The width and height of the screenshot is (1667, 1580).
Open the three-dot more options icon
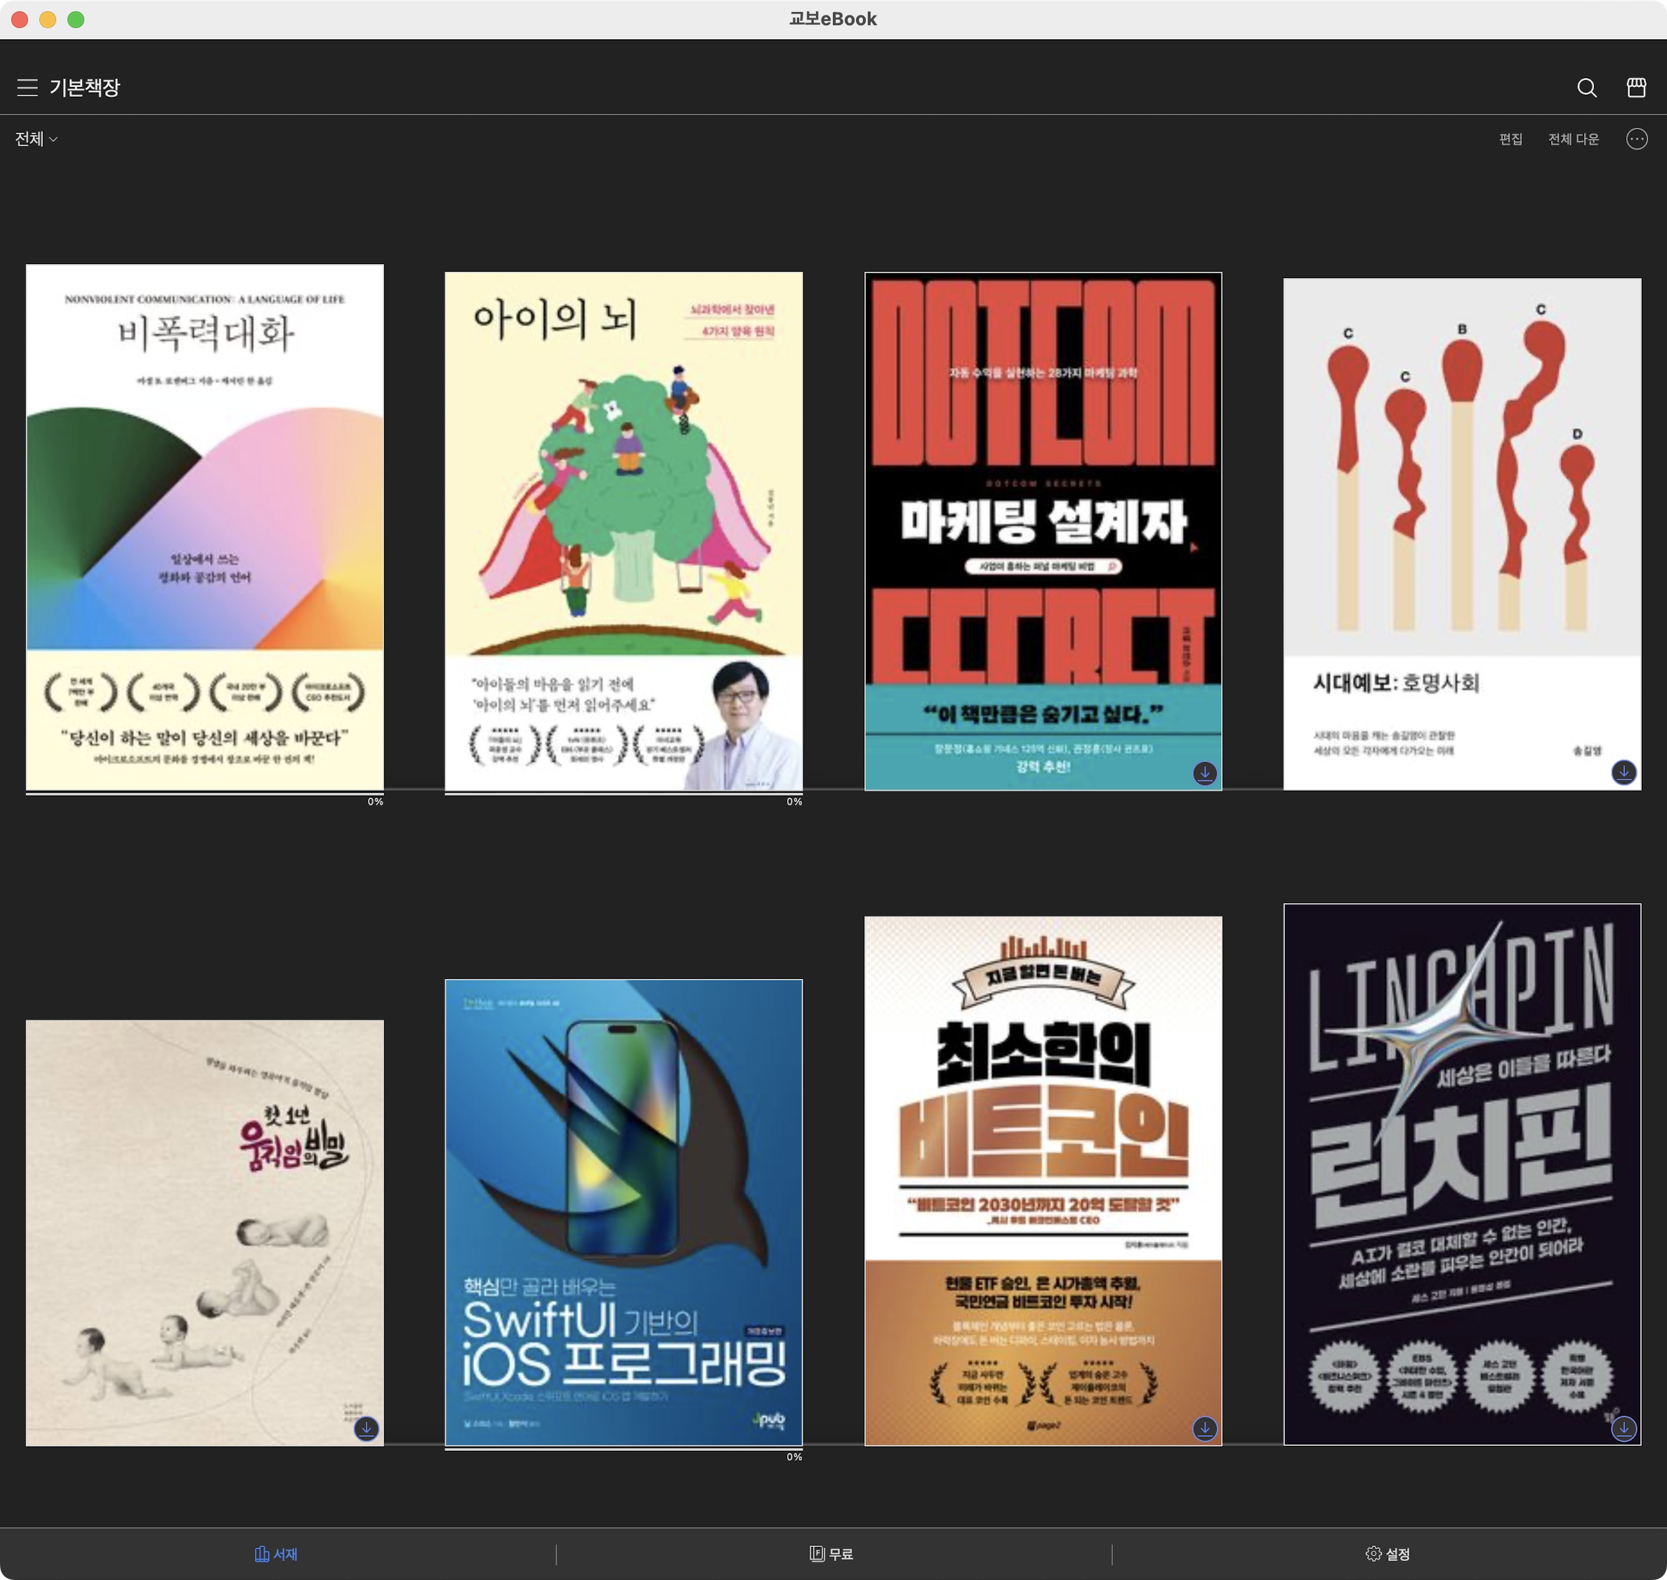point(1636,139)
